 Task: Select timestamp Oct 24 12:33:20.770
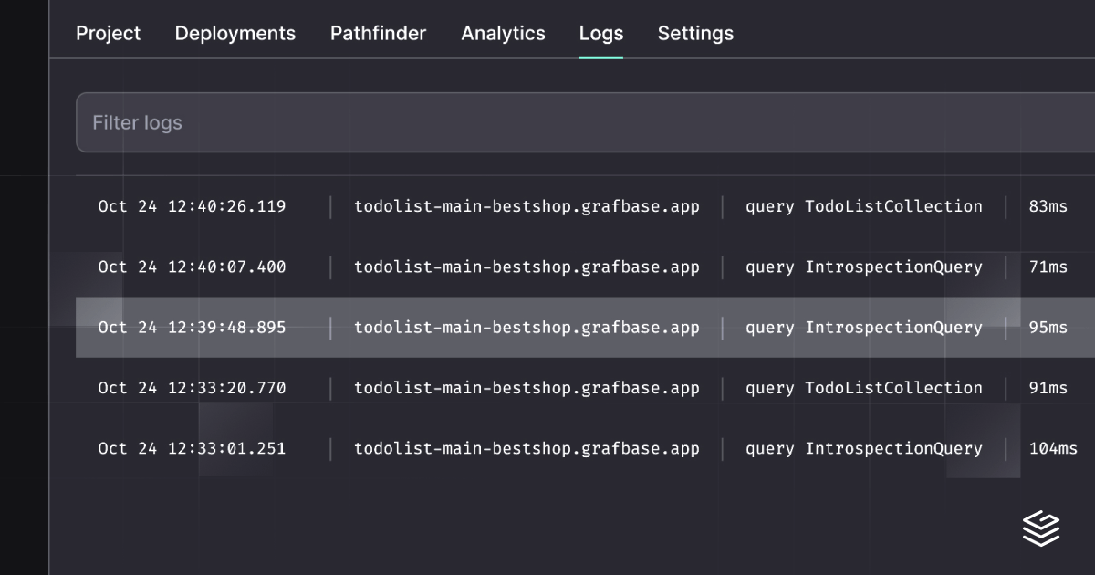point(192,388)
